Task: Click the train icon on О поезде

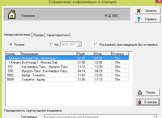Action: (x=140, y=102)
